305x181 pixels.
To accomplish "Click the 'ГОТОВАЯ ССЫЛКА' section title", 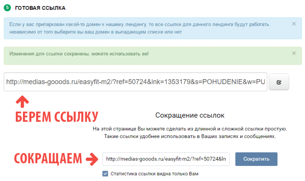I will [x=40, y=8].
